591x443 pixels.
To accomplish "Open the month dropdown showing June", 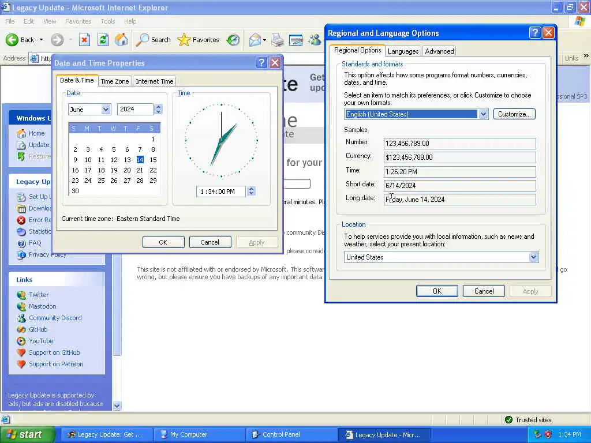I will (106, 109).
